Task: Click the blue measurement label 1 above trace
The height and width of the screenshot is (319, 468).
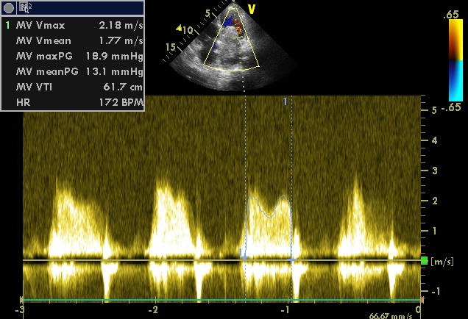Action: click(286, 101)
